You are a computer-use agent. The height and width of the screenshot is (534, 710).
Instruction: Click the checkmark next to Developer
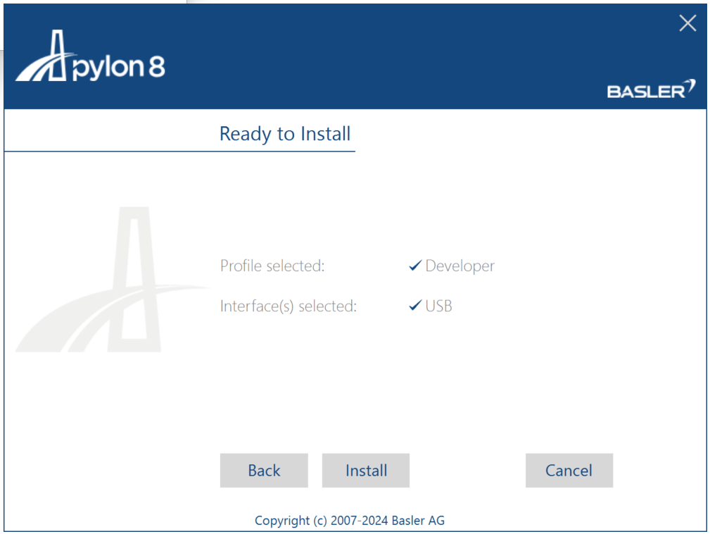[415, 266]
